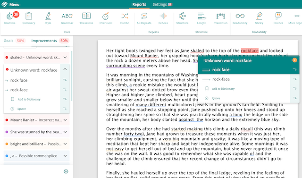This screenshot has height=178, width=302.
Task: Open the Transition report
Action: click(x=221, y=18)
